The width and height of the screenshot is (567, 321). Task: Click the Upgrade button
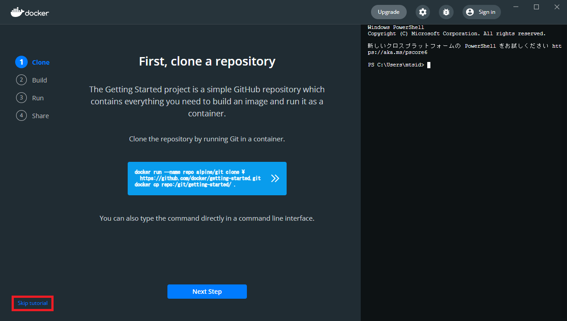pos(388,12)
